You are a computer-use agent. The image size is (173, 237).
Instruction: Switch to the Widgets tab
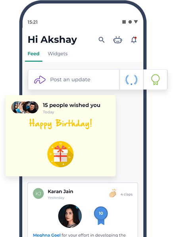pos(58,54)
